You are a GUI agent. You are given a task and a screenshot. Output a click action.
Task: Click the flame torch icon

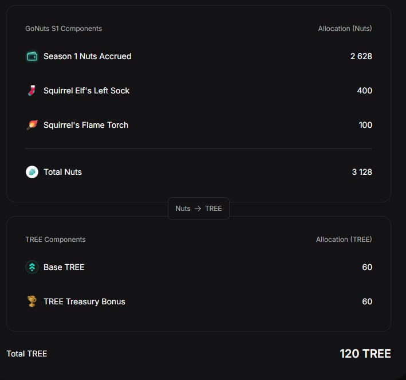pyautogui.click(x=32, y=125)
